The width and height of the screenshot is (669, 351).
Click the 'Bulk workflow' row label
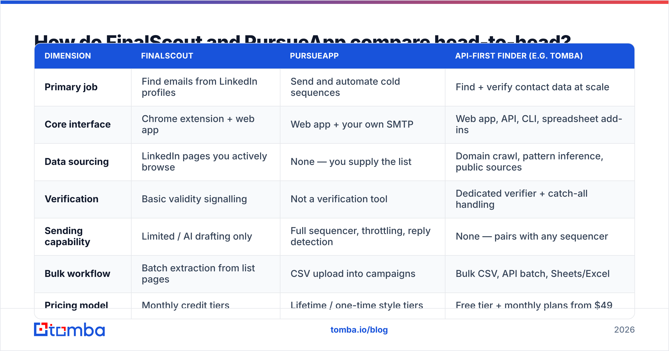point(77,274)
